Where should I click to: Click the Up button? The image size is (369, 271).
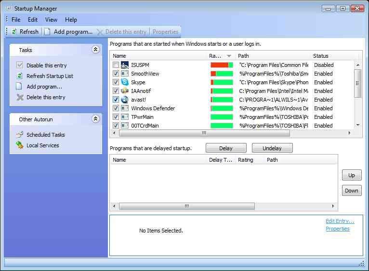pyautogui.click(x=352, y=175)
